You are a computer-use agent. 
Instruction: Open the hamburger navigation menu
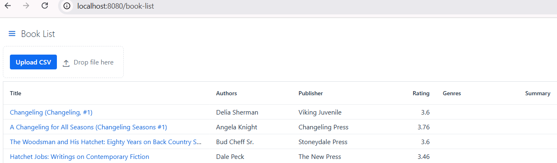(12, 34)
